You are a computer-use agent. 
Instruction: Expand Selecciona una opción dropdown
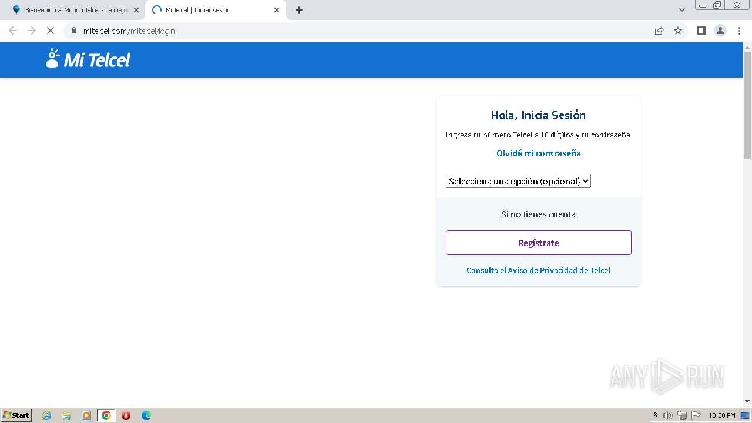[x=518, y=181]
